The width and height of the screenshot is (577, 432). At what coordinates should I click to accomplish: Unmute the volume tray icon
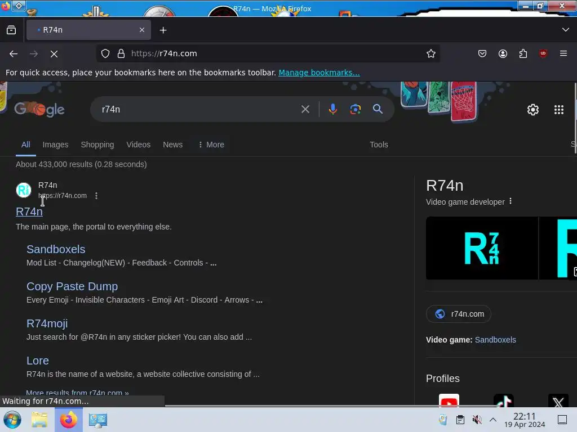pyautogui.click(x=477, y=420)
